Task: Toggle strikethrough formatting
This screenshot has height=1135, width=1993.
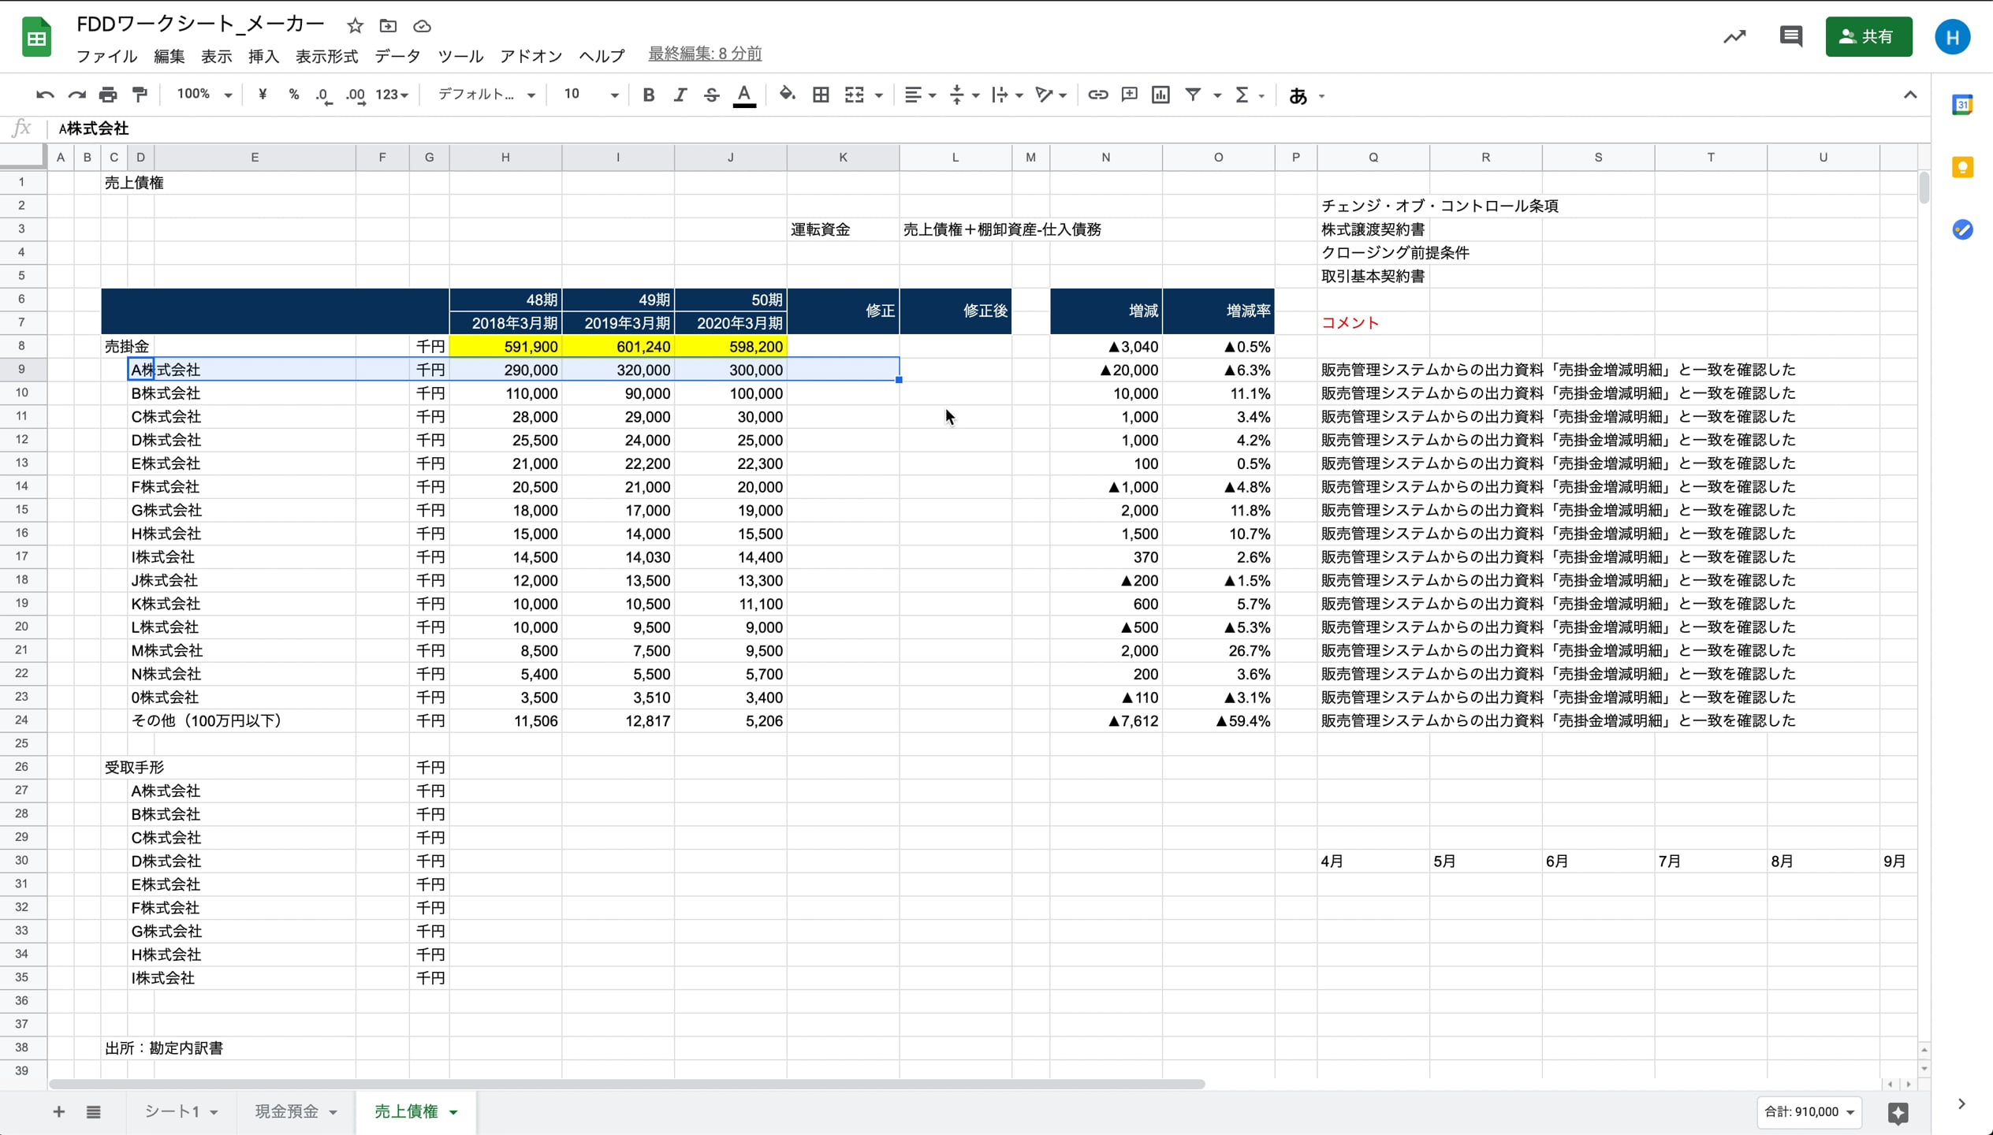Action: (x=711, y=94)
